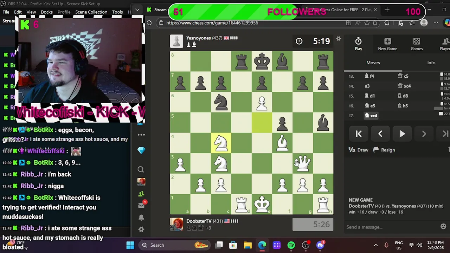Open the messages envelope with notification badge

click(141, 205)
